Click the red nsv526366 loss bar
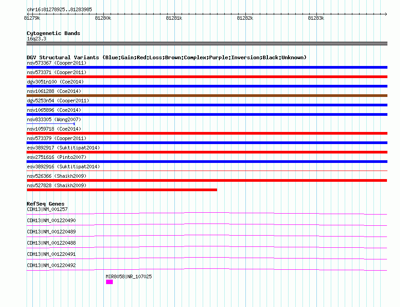400x307 pixels. pyautogui.click(x=207, y=180)
